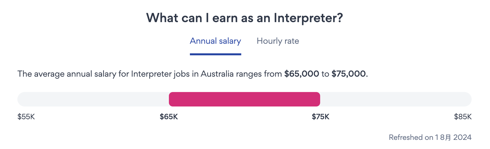Click the word 'Australia' in the description

[x=217, y=74]
